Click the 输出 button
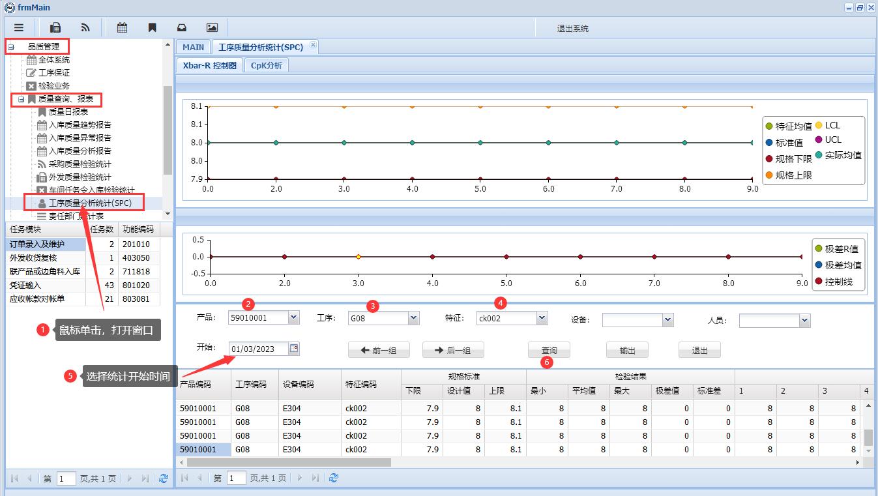The height and width of the screenshot is (496, 878). [x=627, y=350]
